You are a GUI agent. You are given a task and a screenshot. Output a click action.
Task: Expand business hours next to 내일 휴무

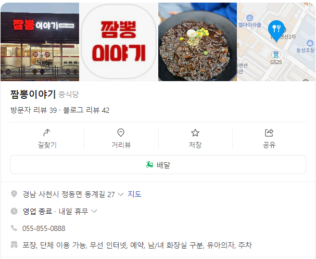coord(94,211)
